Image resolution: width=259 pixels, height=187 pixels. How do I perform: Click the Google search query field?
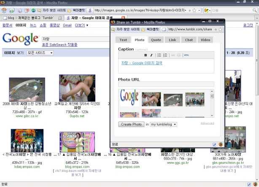point(76,39)
